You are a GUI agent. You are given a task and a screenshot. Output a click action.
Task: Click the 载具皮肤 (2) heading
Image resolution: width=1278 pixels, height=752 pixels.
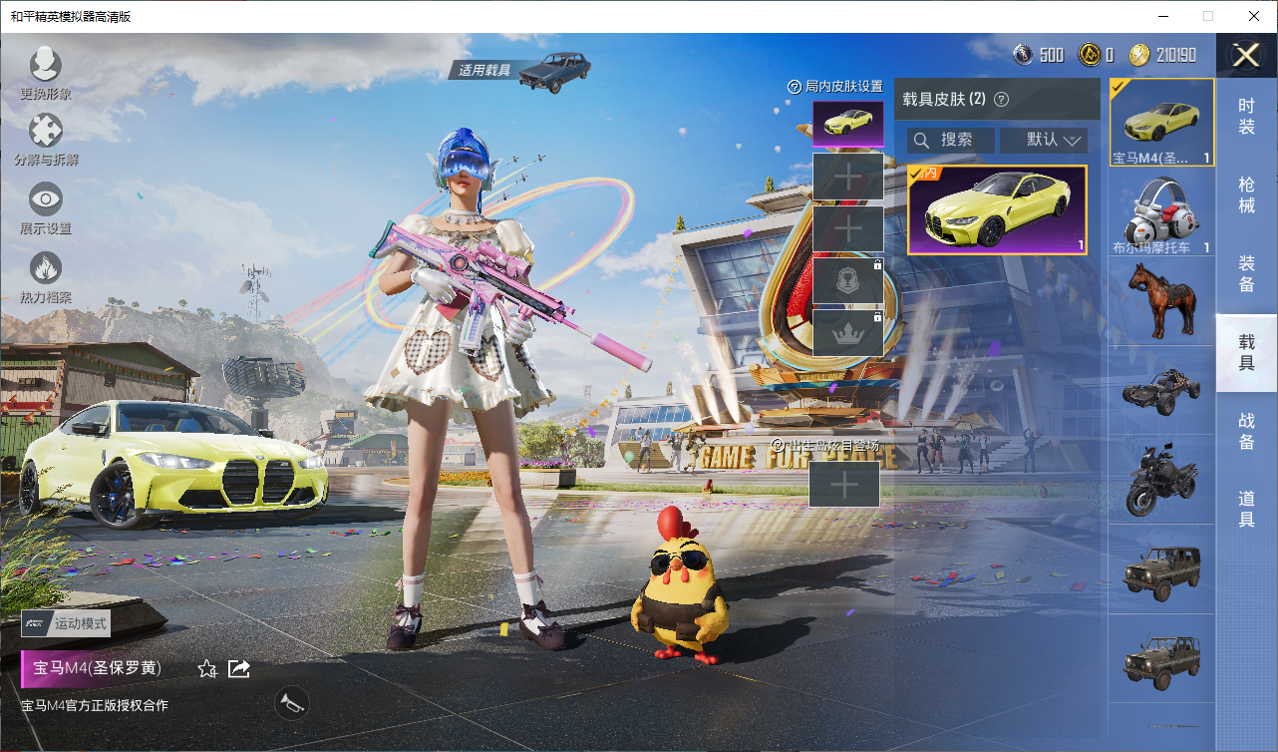944,99
